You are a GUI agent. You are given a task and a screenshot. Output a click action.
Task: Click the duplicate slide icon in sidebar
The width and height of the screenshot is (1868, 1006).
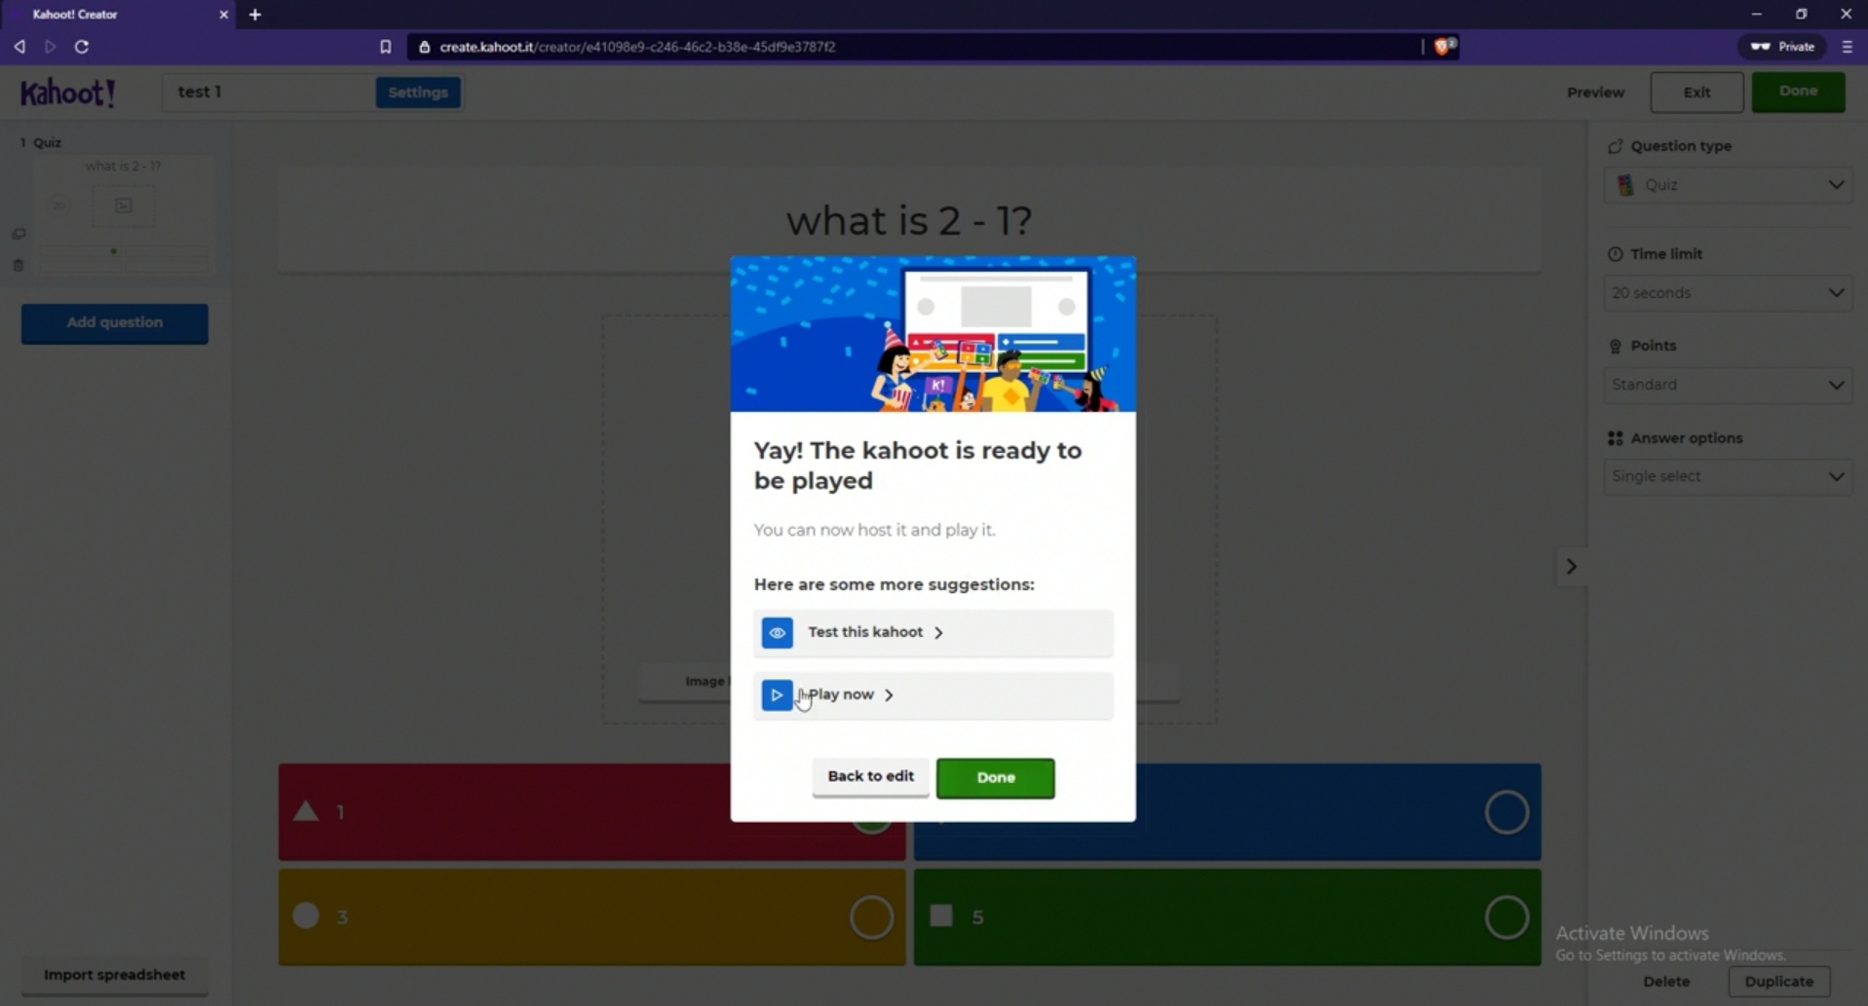pos(19,234)
